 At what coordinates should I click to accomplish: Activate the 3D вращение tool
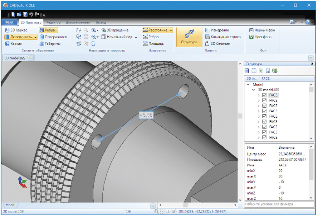115,30
